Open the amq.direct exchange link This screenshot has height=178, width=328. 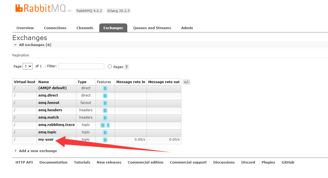(x=48, y=95)
